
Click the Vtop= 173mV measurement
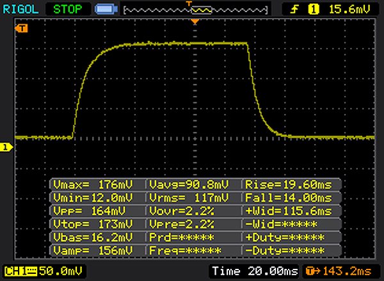click(93, 224)
